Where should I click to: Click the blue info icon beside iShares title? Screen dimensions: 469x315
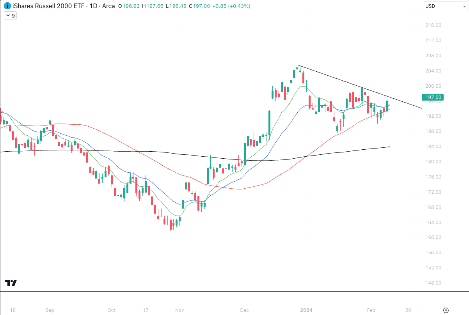[7, 6]
